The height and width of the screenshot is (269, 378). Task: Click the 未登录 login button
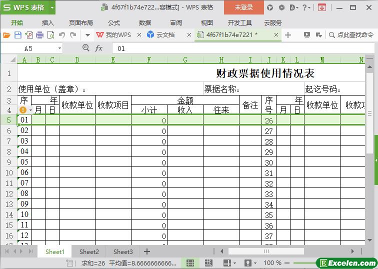244,7
